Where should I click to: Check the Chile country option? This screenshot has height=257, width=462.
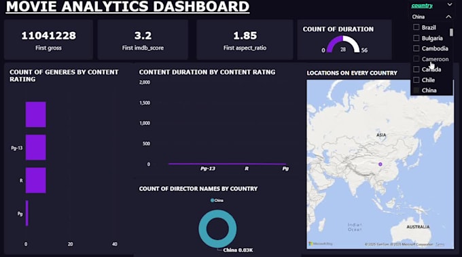(x=416, y=80)
